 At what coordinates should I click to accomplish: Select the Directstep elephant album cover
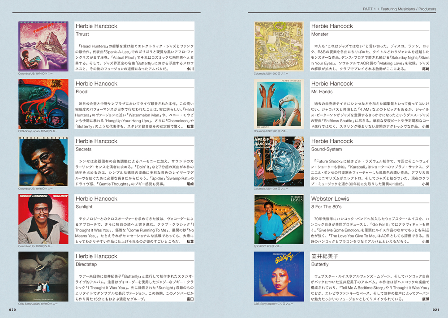(x=43, y=277)
